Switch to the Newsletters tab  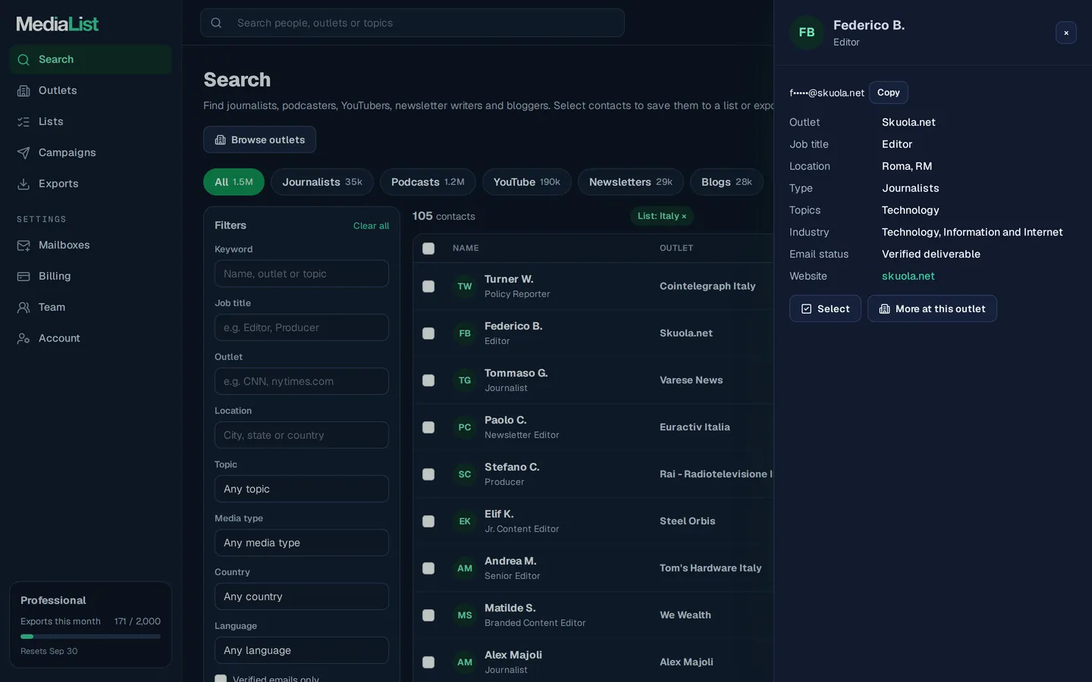(x=631, y=182)
